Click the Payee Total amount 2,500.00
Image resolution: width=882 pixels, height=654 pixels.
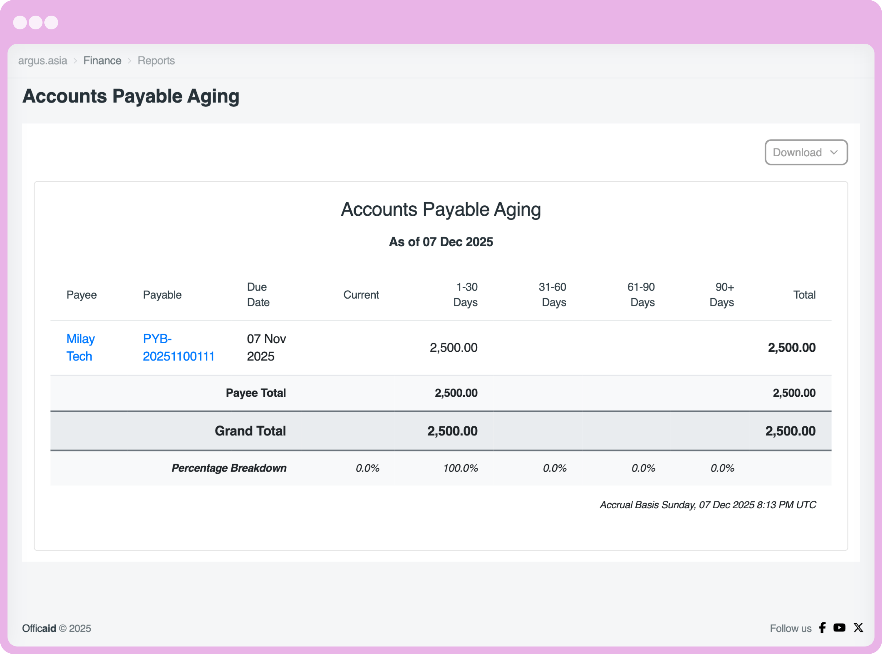456,393
